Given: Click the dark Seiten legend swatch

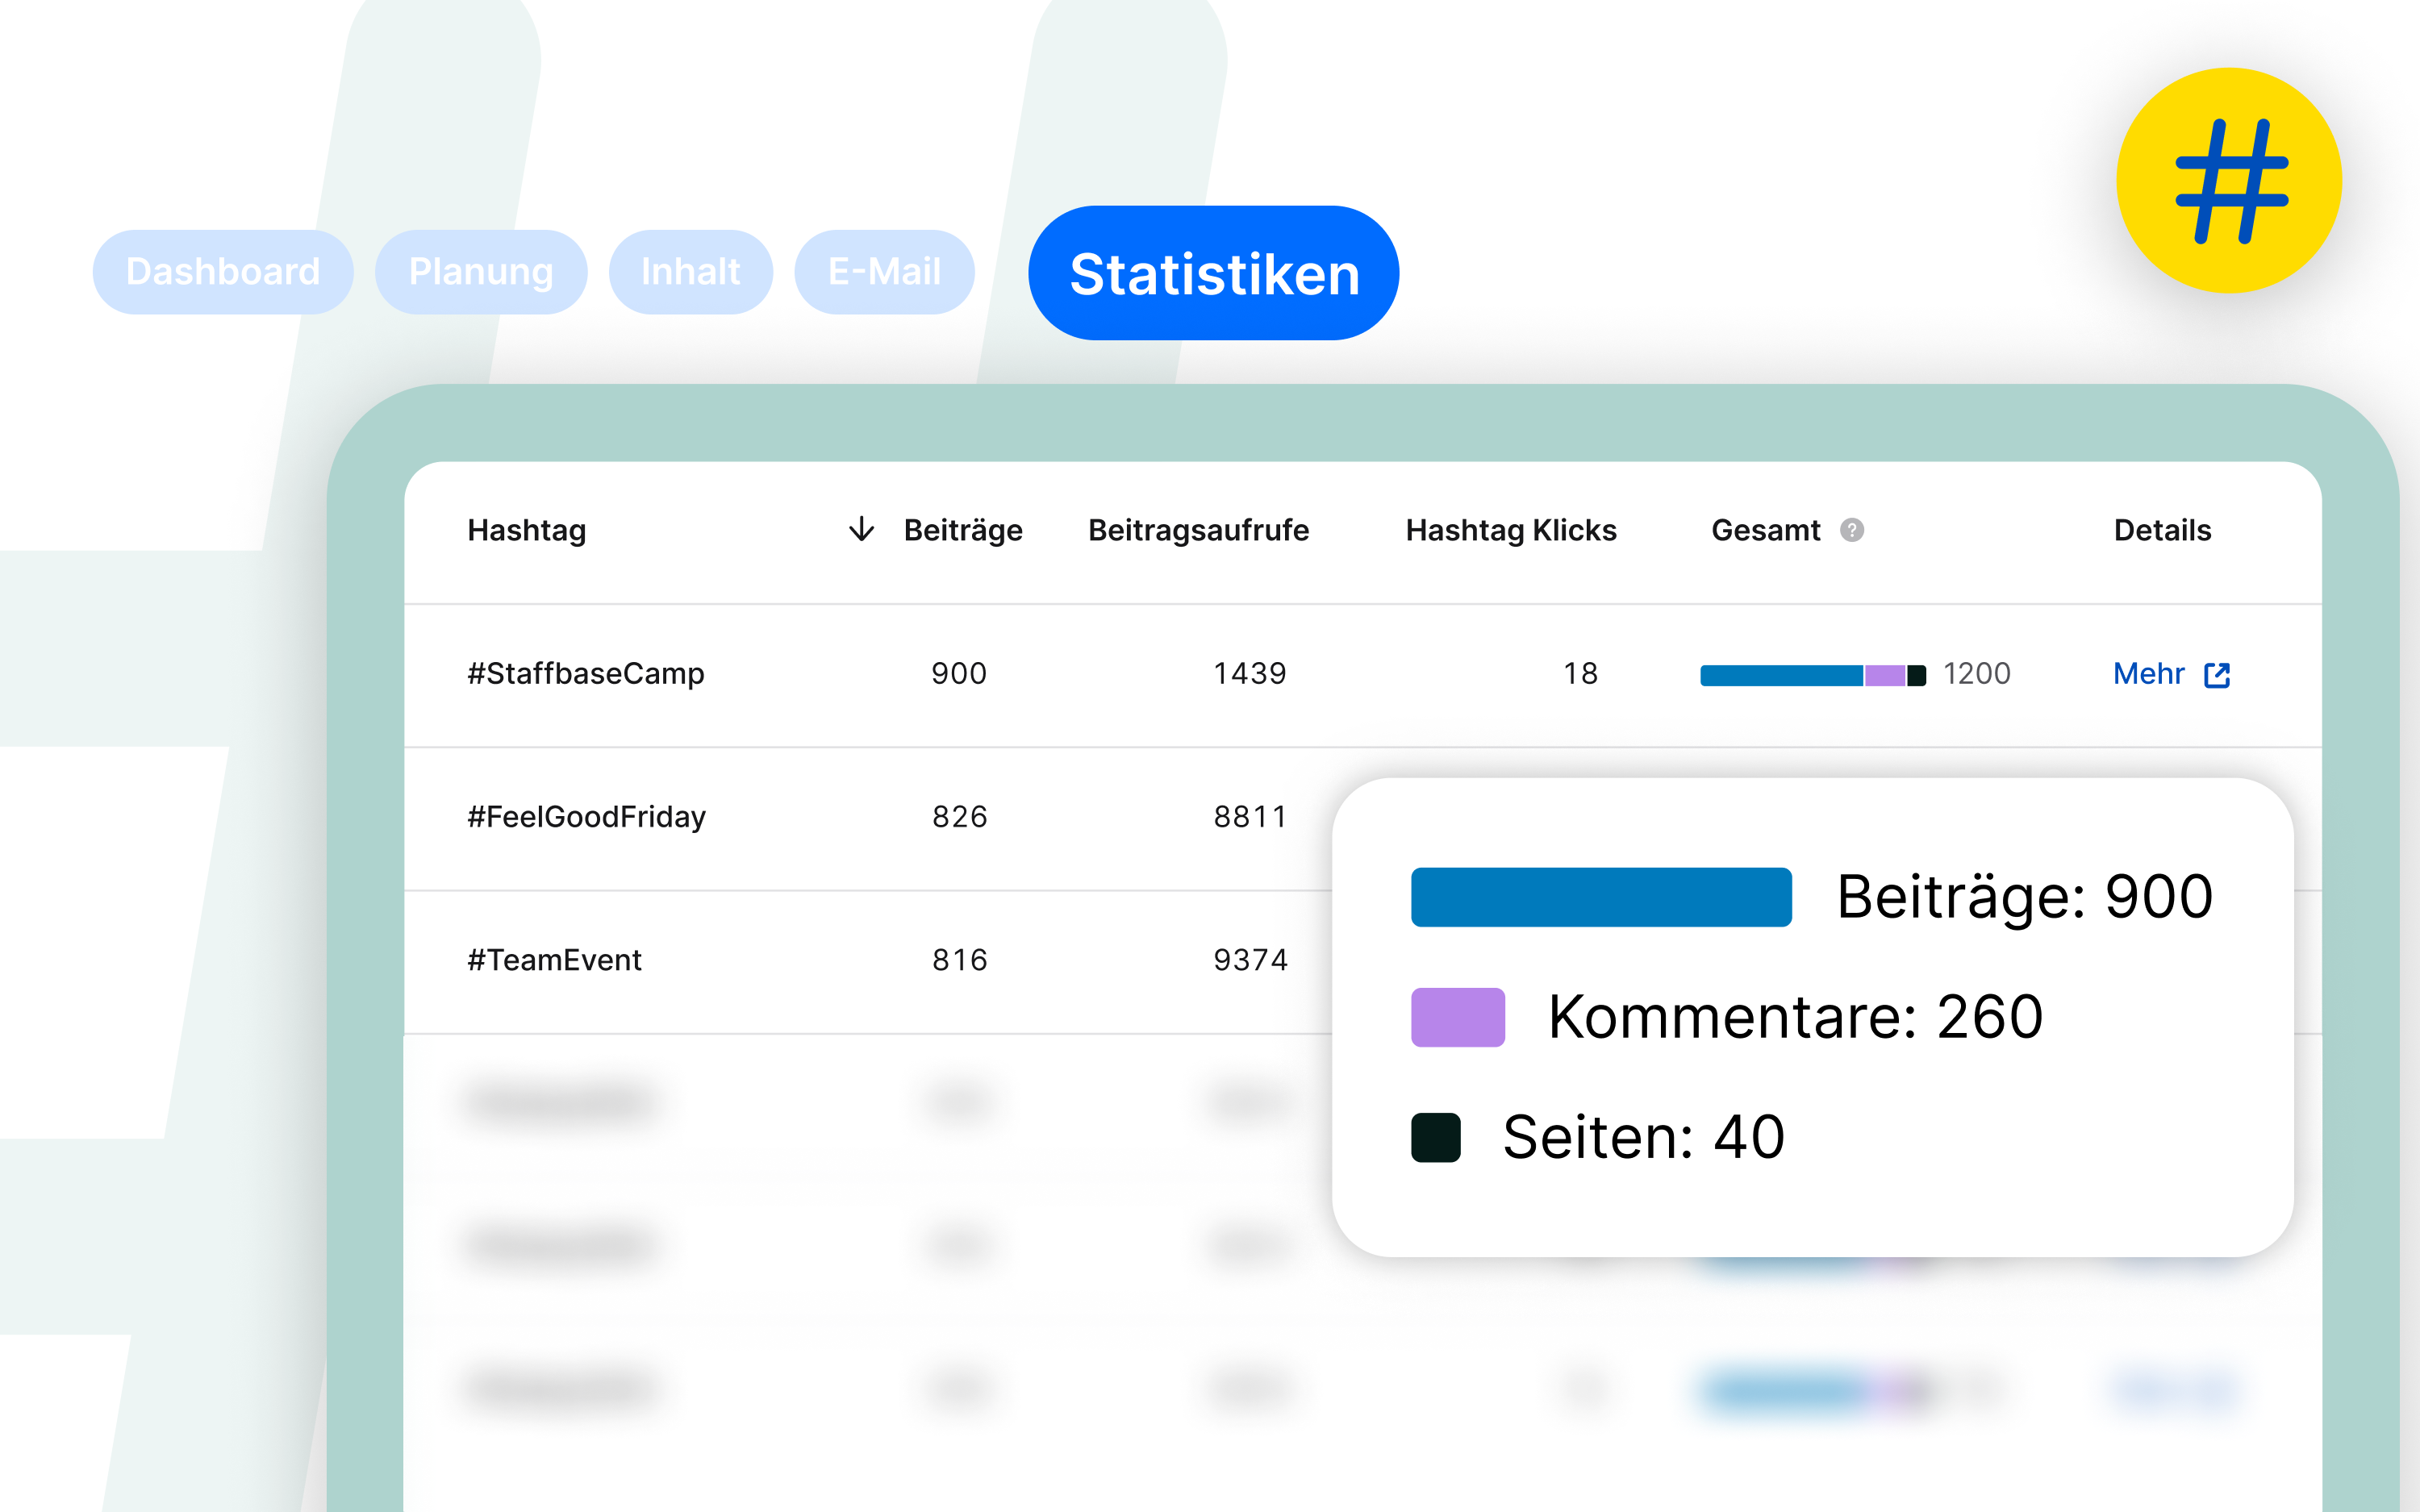Looking at the screenshot, I should tap(1435, 1138).
